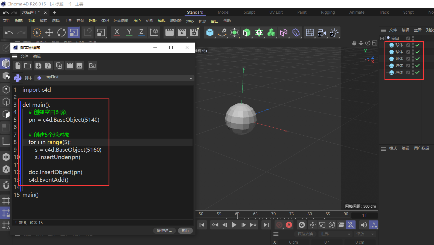Viewport: 434px width, 245px height.
Task: Click the green Cloner MoGraph icon
Action: 271,33
